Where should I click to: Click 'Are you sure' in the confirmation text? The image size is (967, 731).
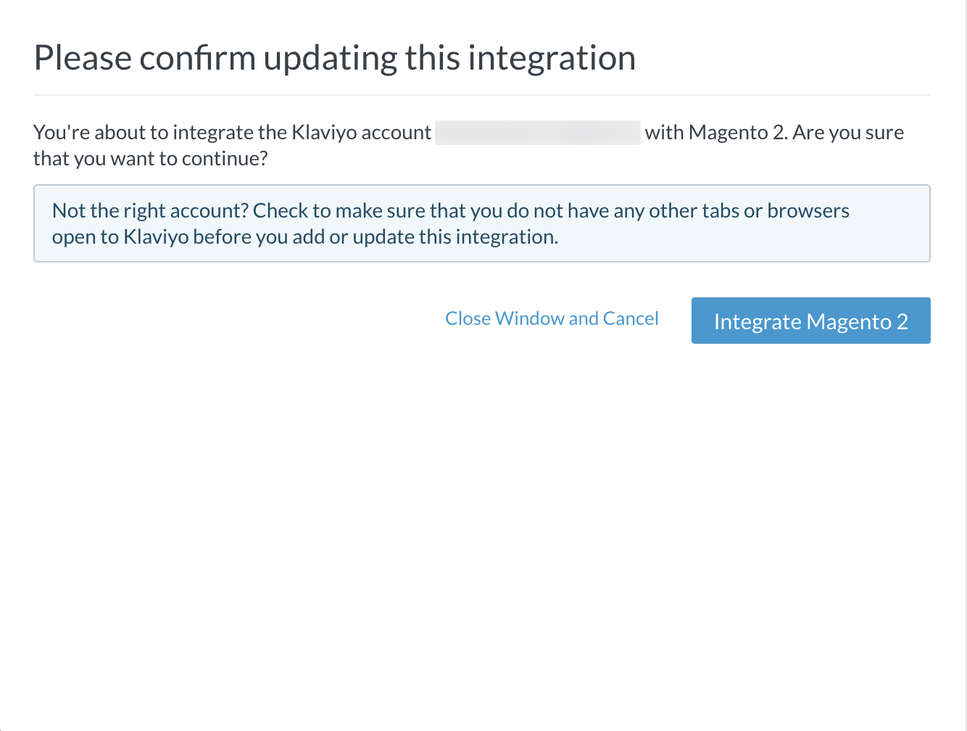(x=848, y=133)
